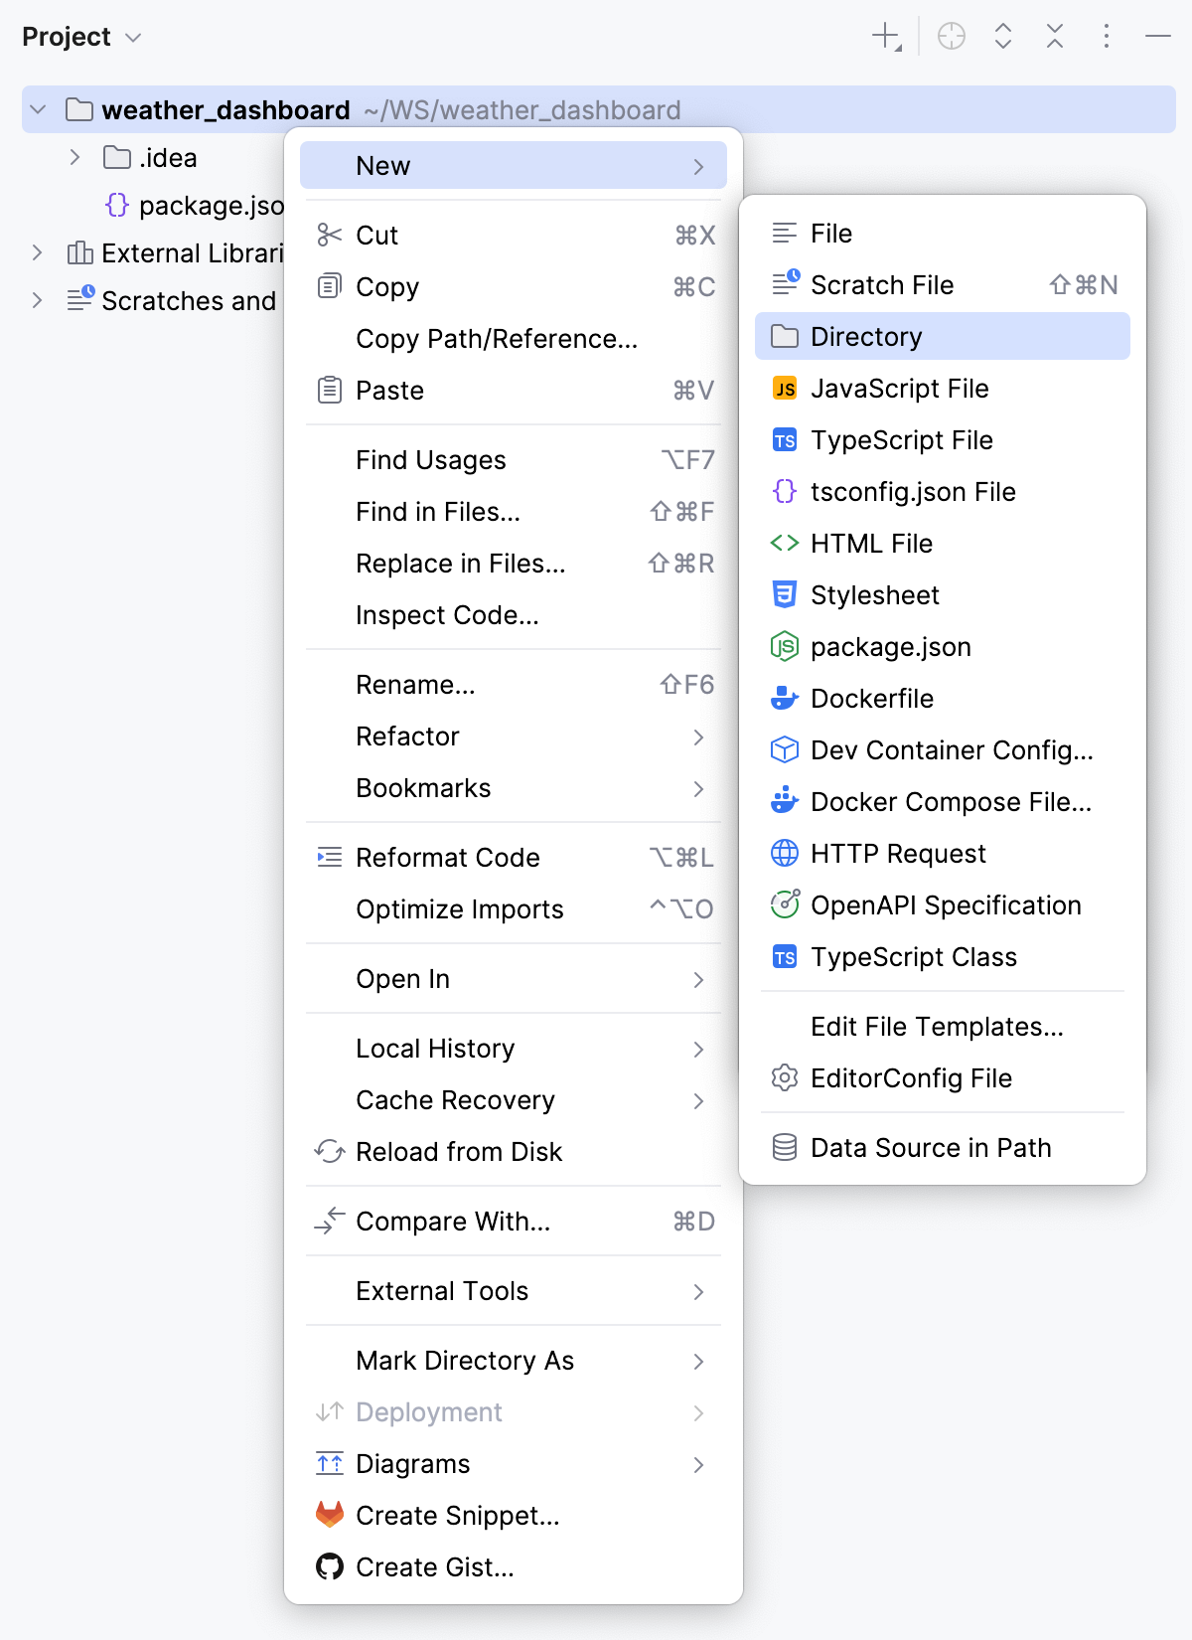The image size is (1192, 1640).
Task: Select package.json file in project tree
Action: click(195, 205)
